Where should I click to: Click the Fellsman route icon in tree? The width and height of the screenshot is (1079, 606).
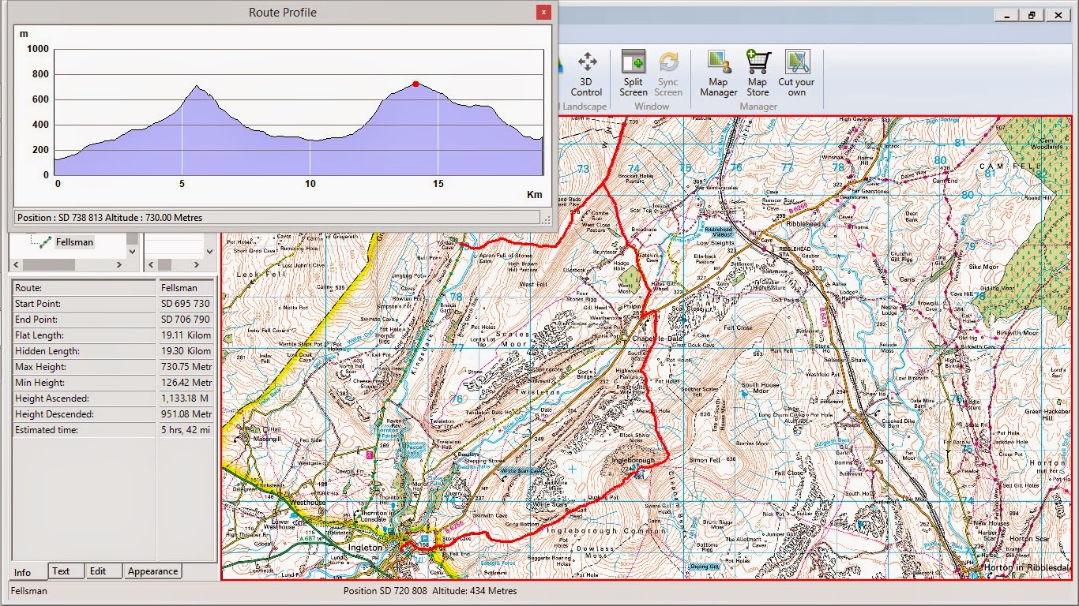[x=47, y=242]
